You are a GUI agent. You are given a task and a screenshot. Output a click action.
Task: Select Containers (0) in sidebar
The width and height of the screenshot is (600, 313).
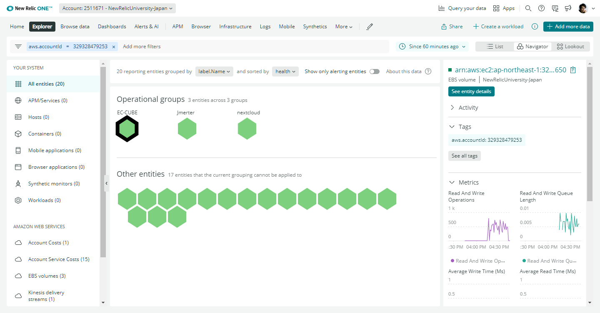(x=53, y=134)
